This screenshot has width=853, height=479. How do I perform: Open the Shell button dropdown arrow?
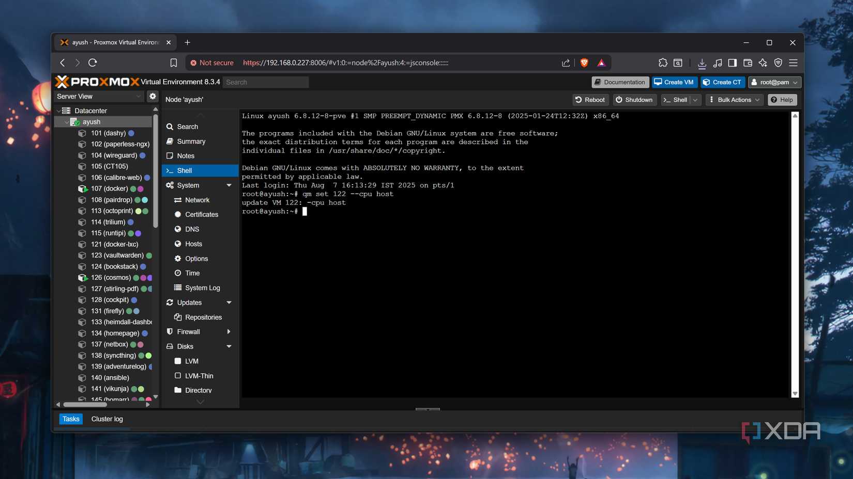(695, 100)
